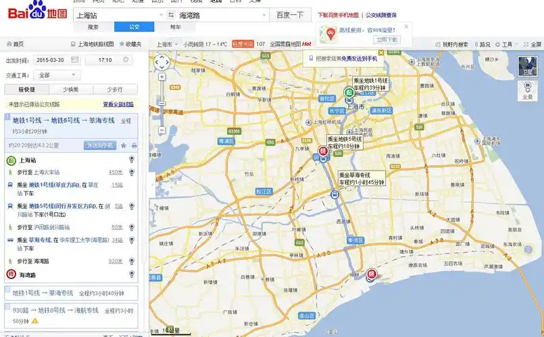The height and width of the screenshot is (337, 544).
Task: Select the 驾车 driving tab
Action: click(175, 27)
